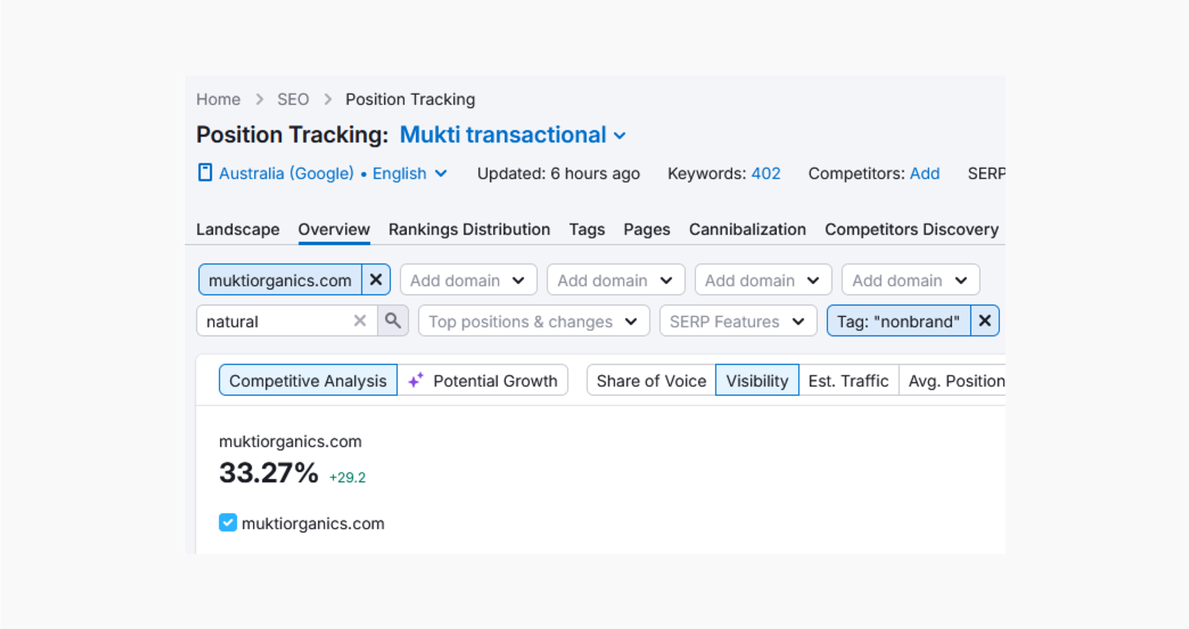
Task: Select the Overview tab
Action: coord(334,230)
